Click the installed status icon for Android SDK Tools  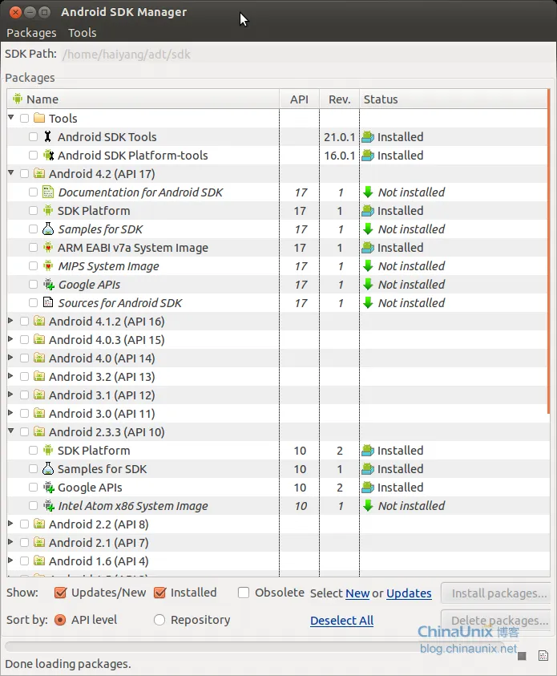pos(368,136)
